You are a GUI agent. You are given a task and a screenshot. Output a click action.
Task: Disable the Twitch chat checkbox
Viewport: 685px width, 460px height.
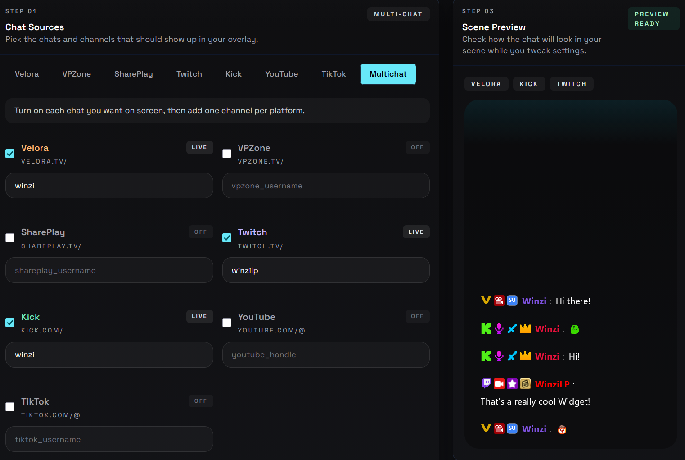point(227,238)
